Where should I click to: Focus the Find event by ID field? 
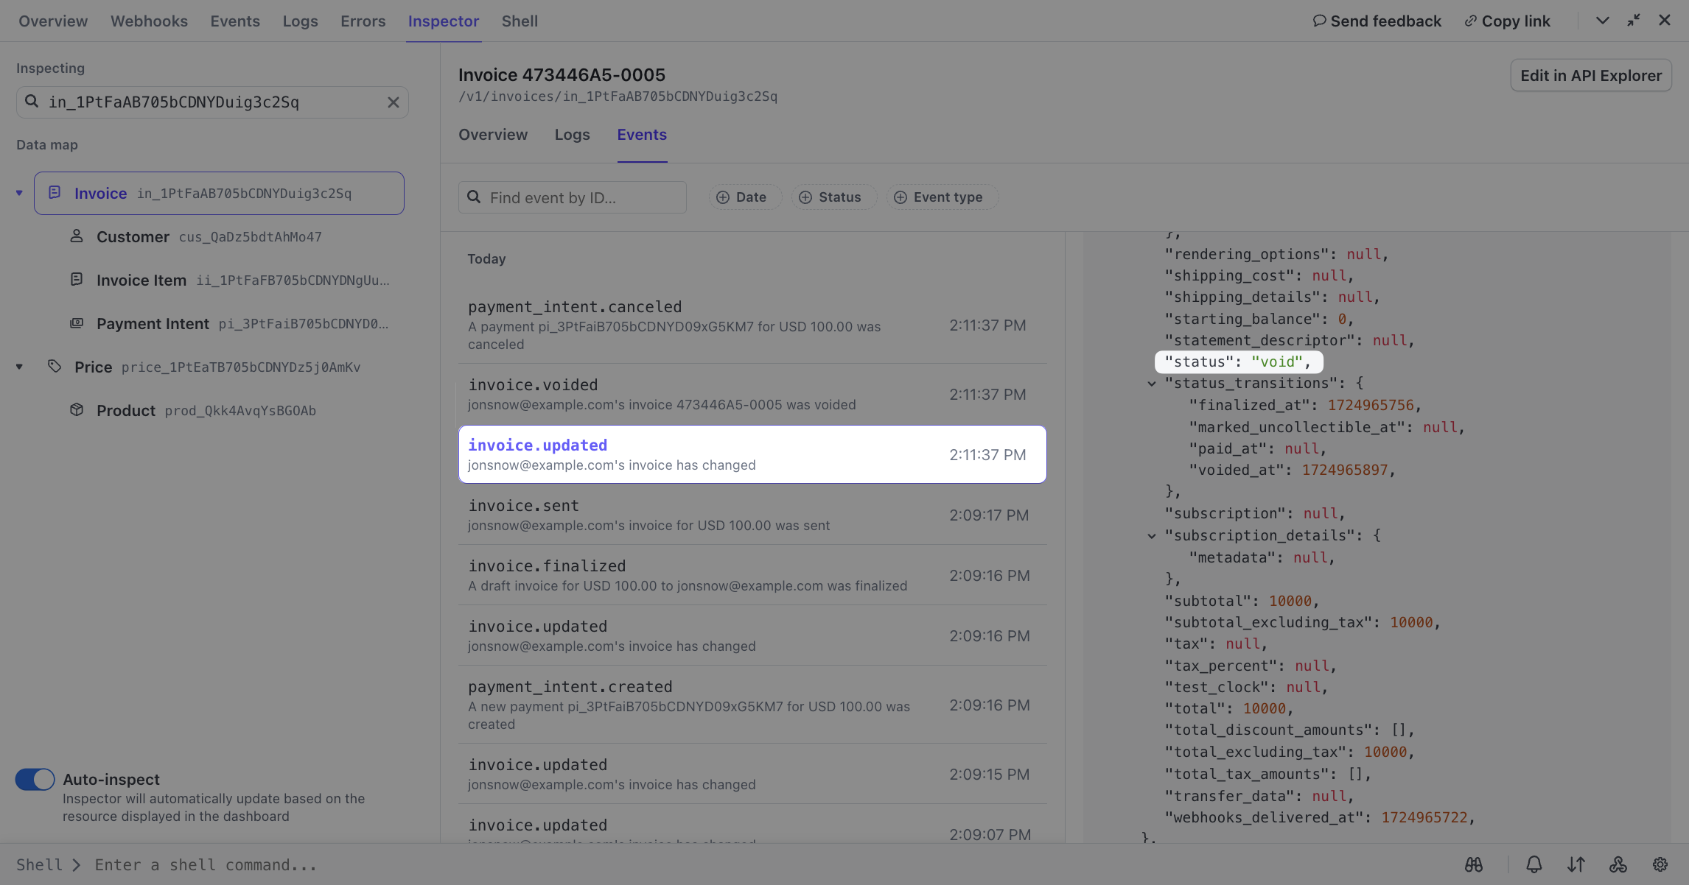click(x=582, y=197)
